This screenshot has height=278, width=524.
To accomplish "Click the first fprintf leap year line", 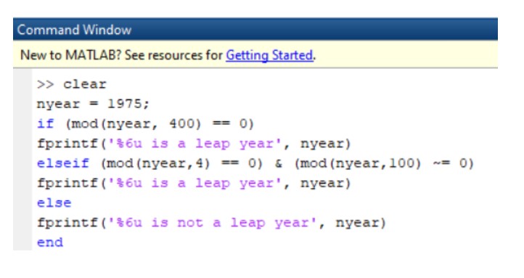I will (194, 144).
